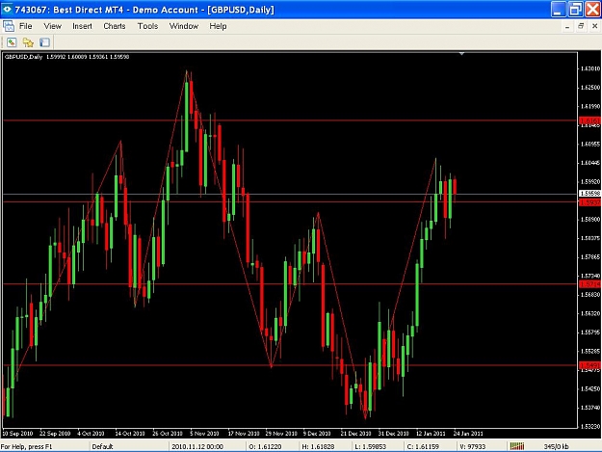Viewport: 602px width, 452px height.
Task: Click the 'For Help, press F1' text
Action: pyautogui.click(x=26, y=446)
